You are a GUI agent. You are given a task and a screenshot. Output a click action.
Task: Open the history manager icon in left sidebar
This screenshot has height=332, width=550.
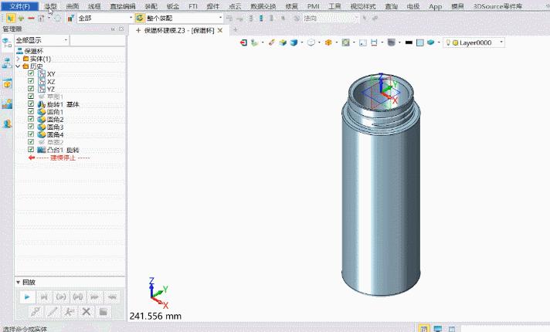click(7, 43)
